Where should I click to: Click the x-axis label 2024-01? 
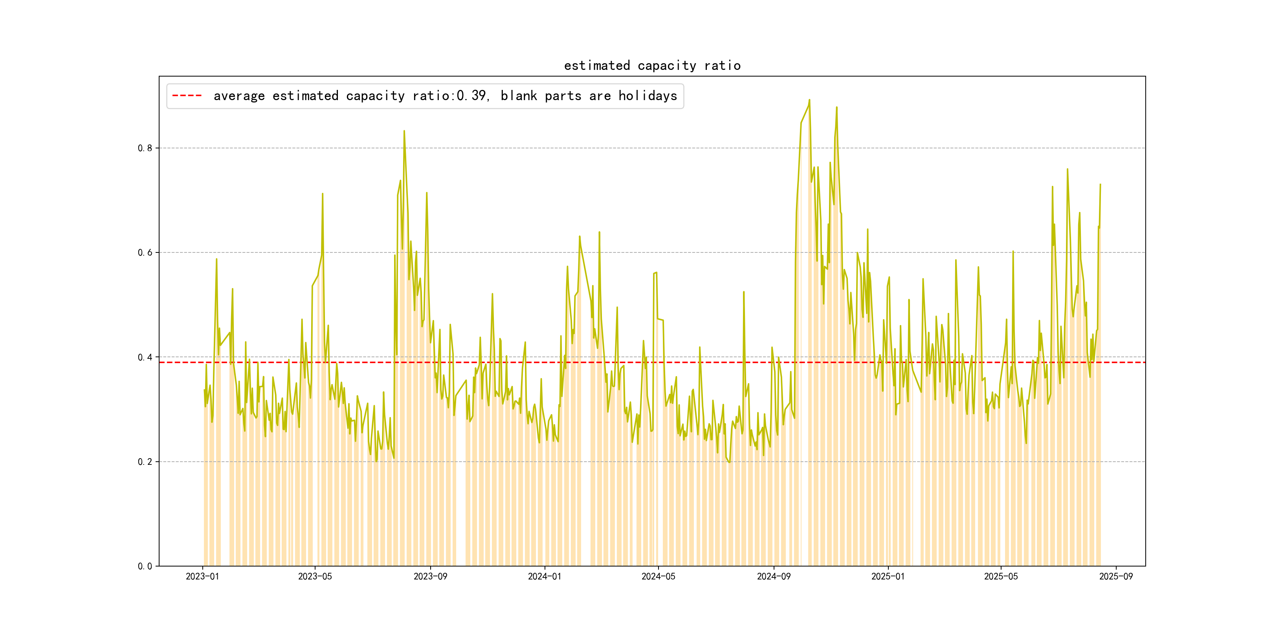(544, 576)
